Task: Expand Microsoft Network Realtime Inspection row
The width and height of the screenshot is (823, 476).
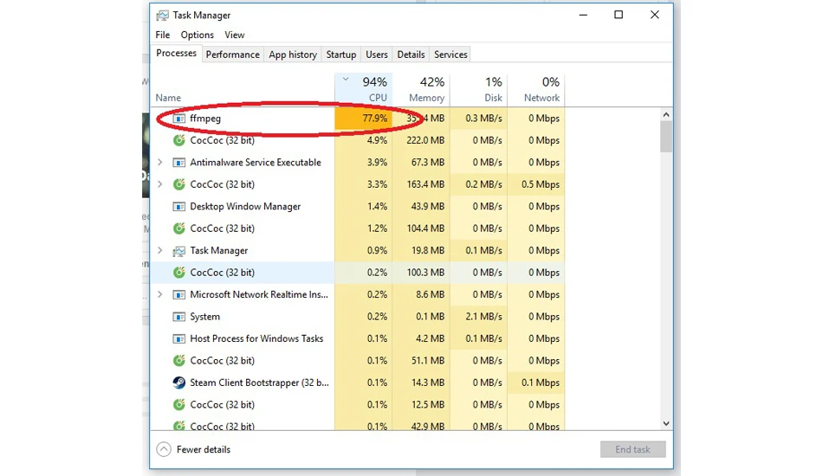Action: click(x=160, y=294)
